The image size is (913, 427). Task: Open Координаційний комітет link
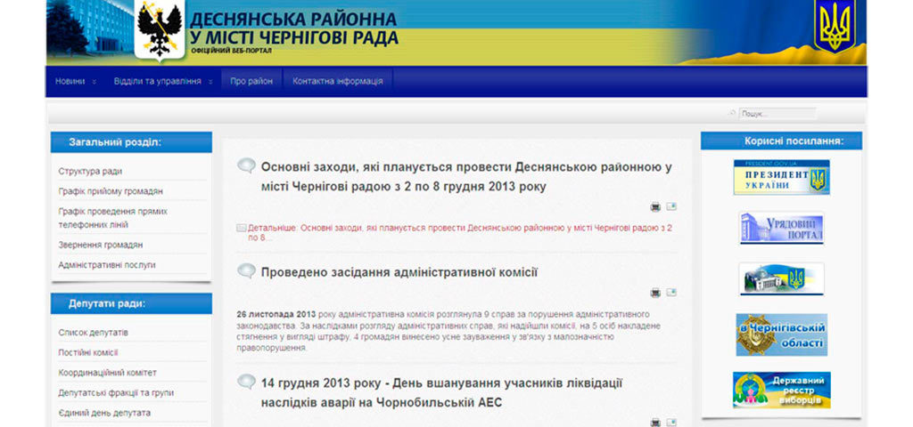pos(108,373)
